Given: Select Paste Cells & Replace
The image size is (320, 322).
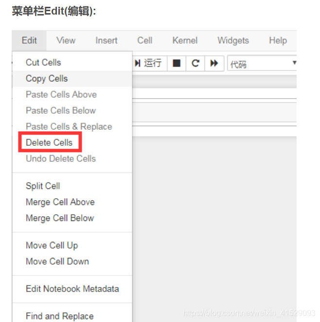Looking at the screenshot, I should (72, 126).
